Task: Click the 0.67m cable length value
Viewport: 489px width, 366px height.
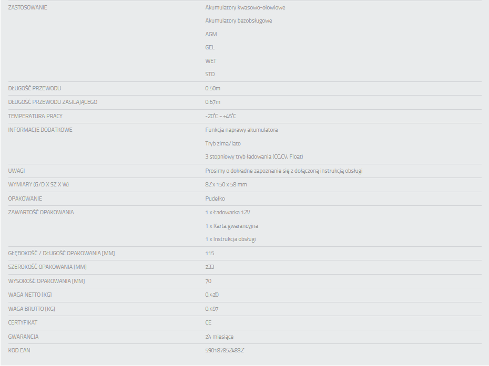Action: point(212,102)
